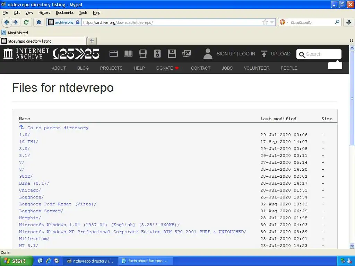The height and width of the screenshot is (266, 355).
Task: Open the HELP navigation link
Action: (x=139, y=68)
